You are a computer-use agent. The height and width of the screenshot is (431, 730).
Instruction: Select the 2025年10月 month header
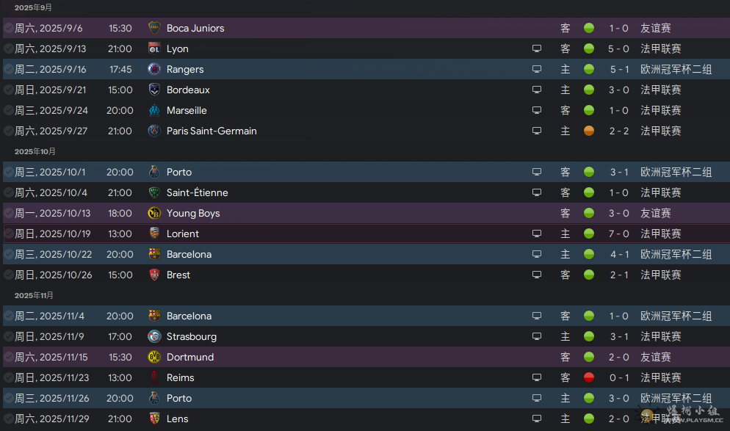point(35,151)
